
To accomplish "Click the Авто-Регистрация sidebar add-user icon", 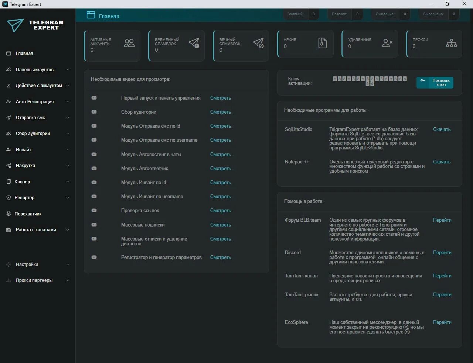I will (8, 102).
